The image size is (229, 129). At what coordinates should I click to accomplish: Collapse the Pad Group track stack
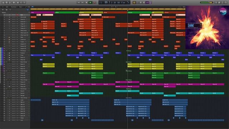coord(7,89)
